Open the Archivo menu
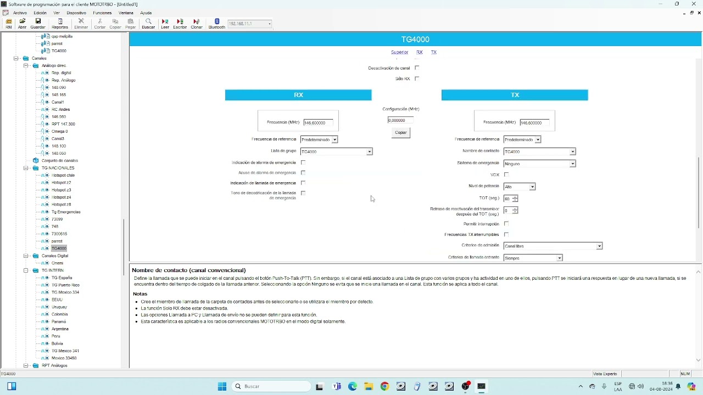Screen dimensions: 703x395 tap(20, 13)
